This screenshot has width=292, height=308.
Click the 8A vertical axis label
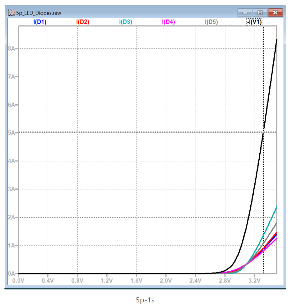click(x=12, y=48)
